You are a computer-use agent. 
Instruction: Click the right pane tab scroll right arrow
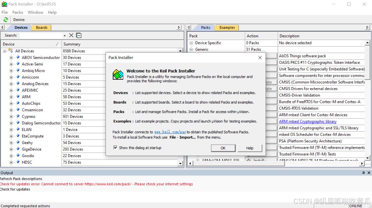(x=368, y=27)
